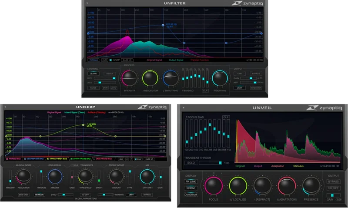
Task: Toggle HD MODE in UNCHIRP
Action: (39, 195)
